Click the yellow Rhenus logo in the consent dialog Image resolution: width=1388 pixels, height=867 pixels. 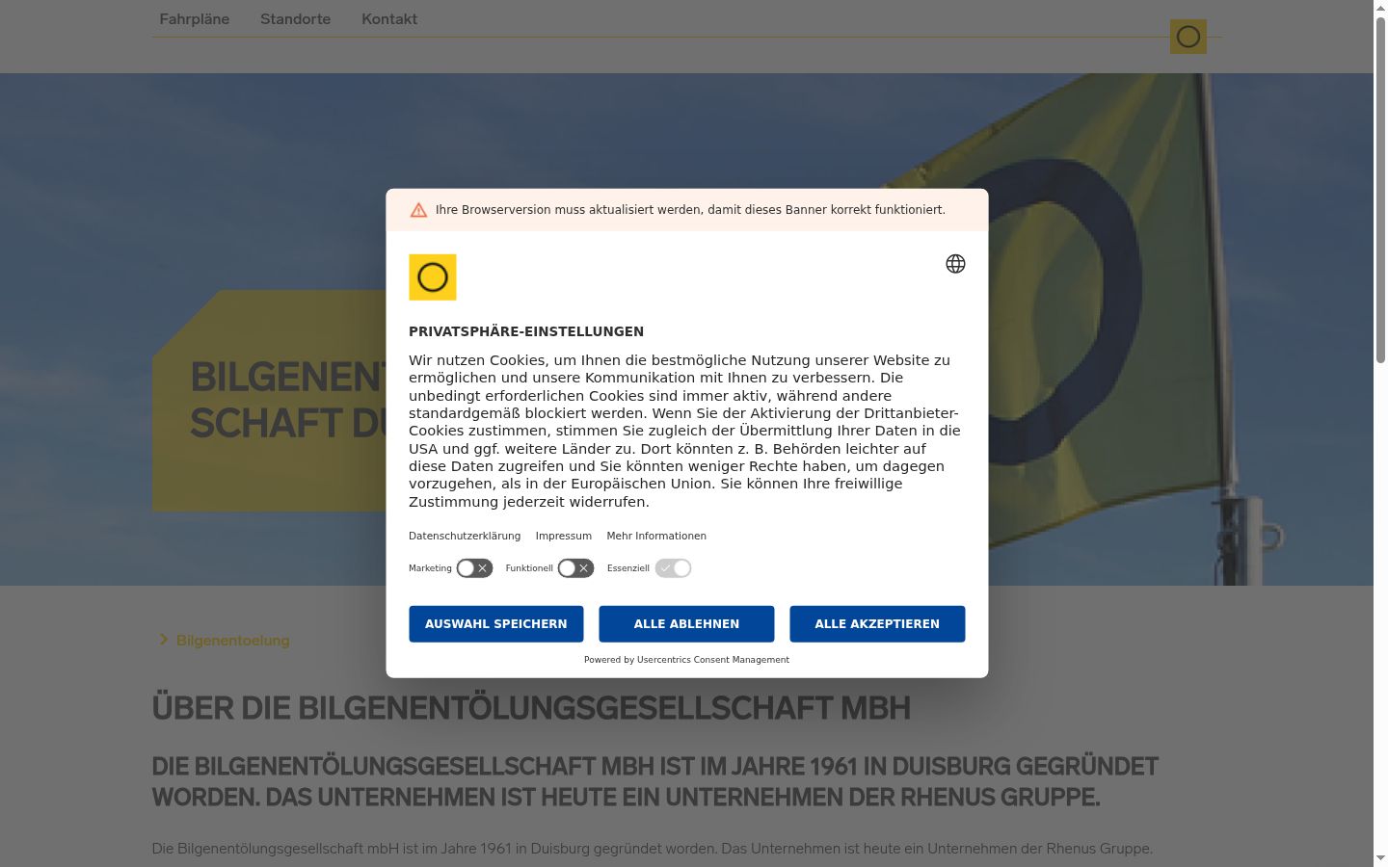(x=433, y=277)
